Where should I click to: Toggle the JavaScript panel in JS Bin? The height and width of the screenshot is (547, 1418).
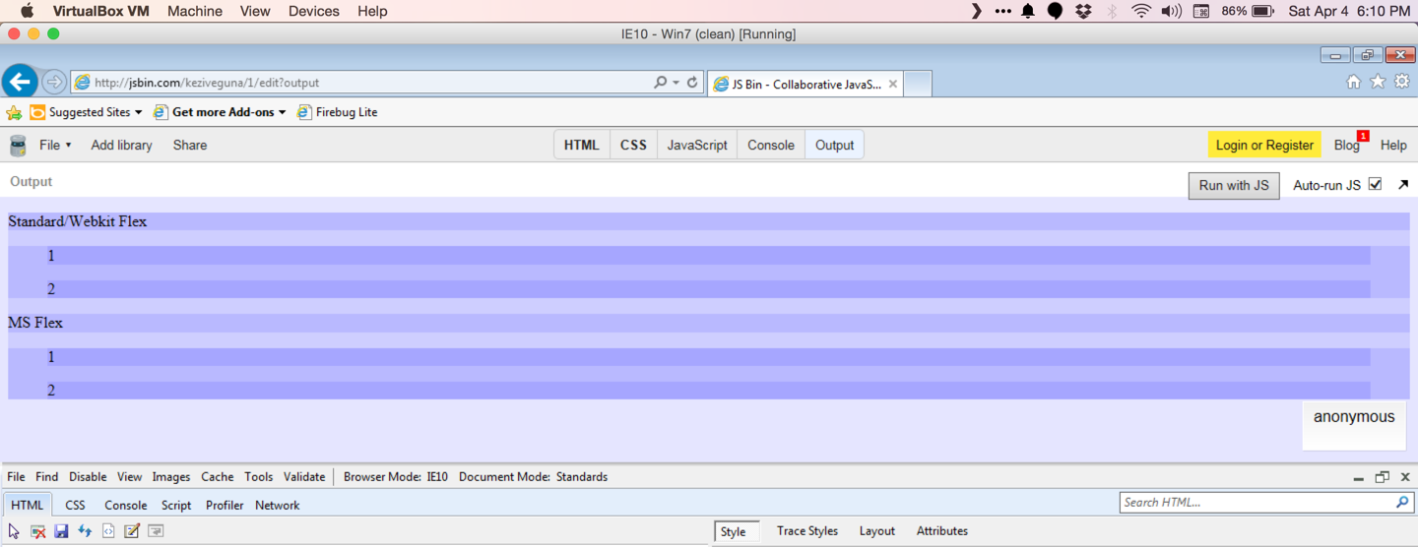coord(697,145)
